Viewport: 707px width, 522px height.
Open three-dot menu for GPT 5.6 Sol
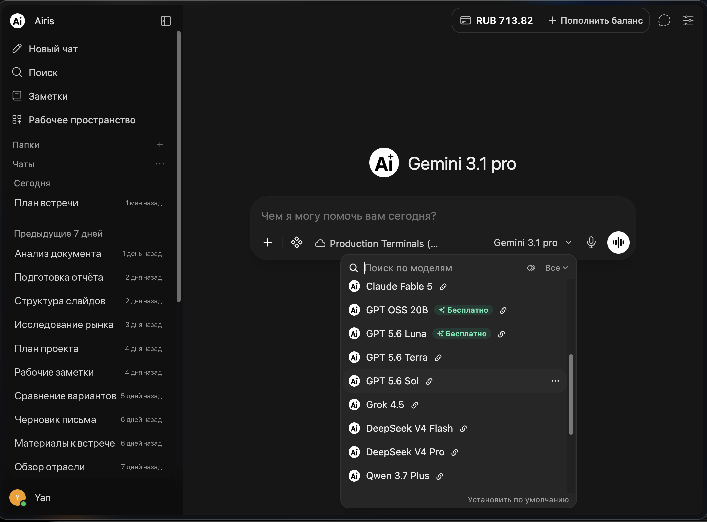pyautogui.click(x=555, y=381)
